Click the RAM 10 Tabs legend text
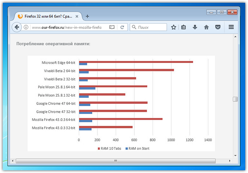The height and width of the screenshot is (173, 248). (x=111, y=149)
